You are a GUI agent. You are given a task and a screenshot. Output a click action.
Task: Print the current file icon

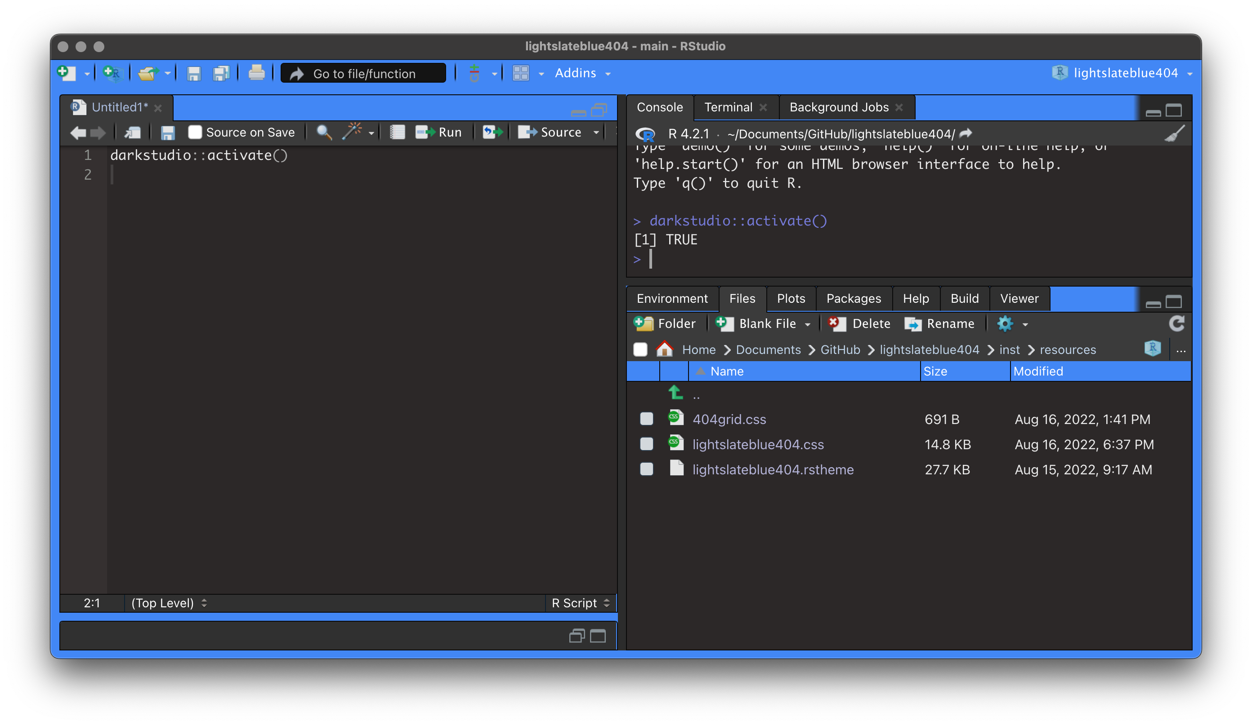(256, 73)
